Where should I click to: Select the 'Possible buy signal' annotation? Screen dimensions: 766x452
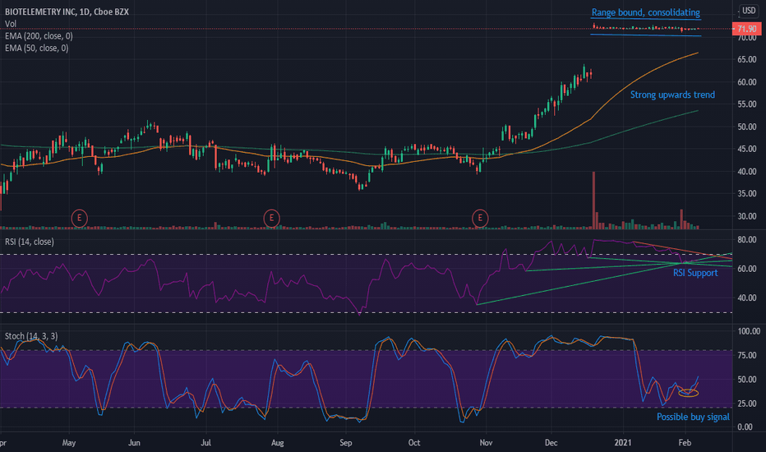click(x=693, y=417)
